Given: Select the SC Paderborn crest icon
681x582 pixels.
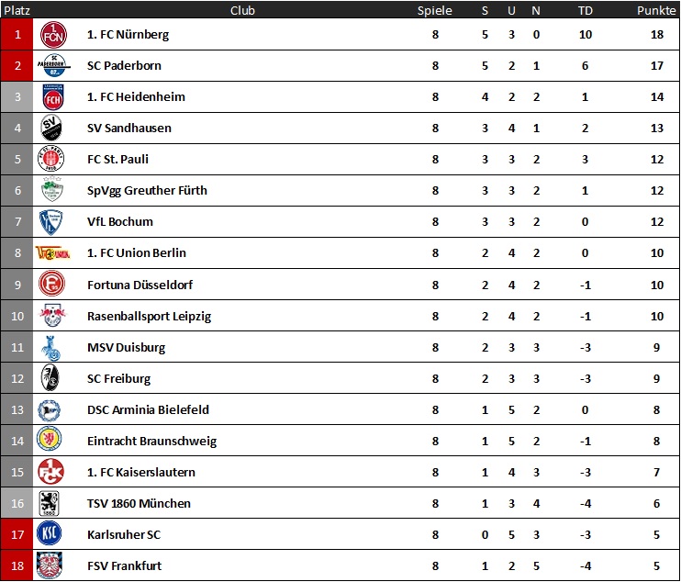Looking at the screenshot, I should tap(53, 65).
